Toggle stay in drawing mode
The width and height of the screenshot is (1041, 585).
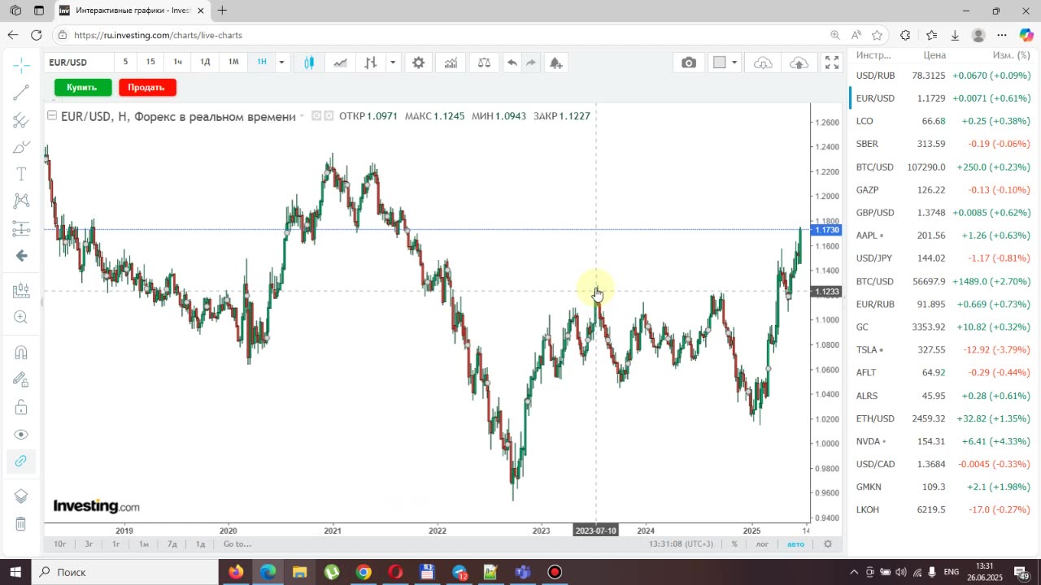[x=21, y=379]
